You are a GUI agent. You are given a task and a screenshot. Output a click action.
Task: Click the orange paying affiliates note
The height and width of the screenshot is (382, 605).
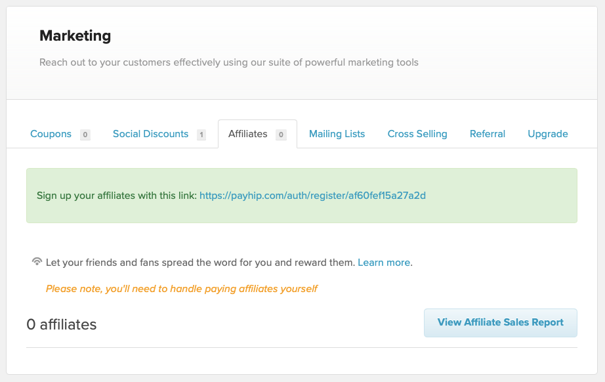pos(181,289)
